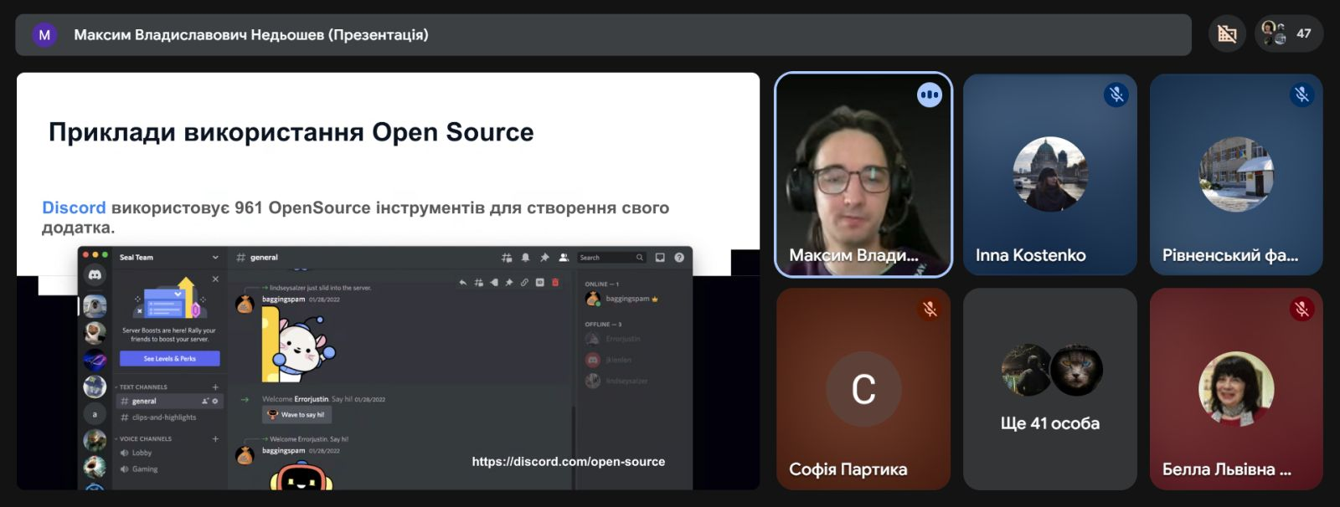Open the participants list showing 47

tap(1288, 33)
